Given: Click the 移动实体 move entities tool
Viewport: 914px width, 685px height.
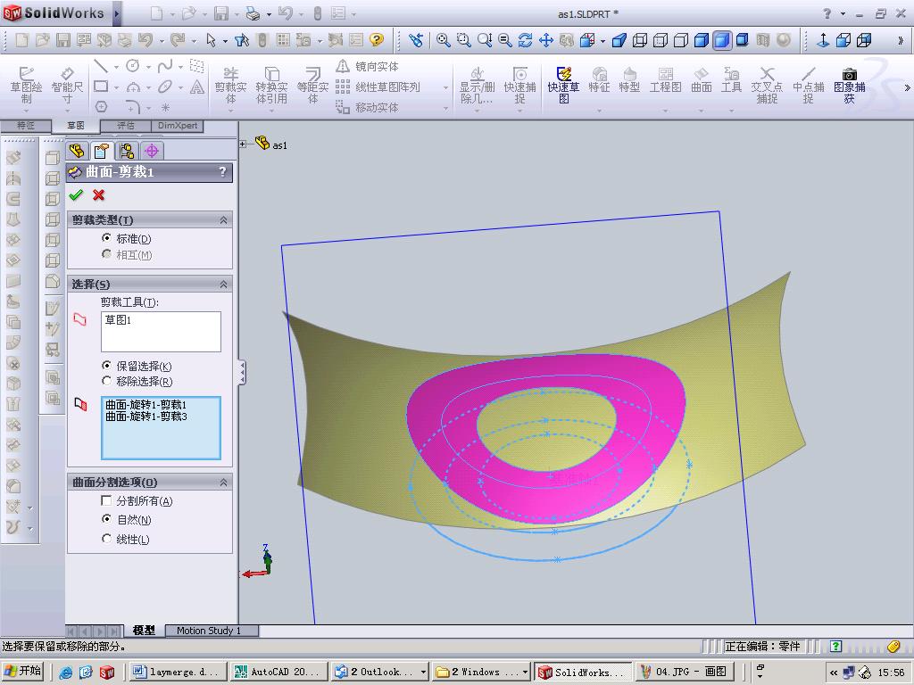Looking at the screenshot, I should [x=367, y=107].
